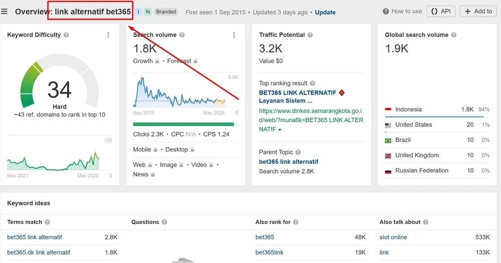Image resolution: width=501 pixels, height=263 pixels.
Task: Click the lock icon next to Web
Action: (150, 165)
